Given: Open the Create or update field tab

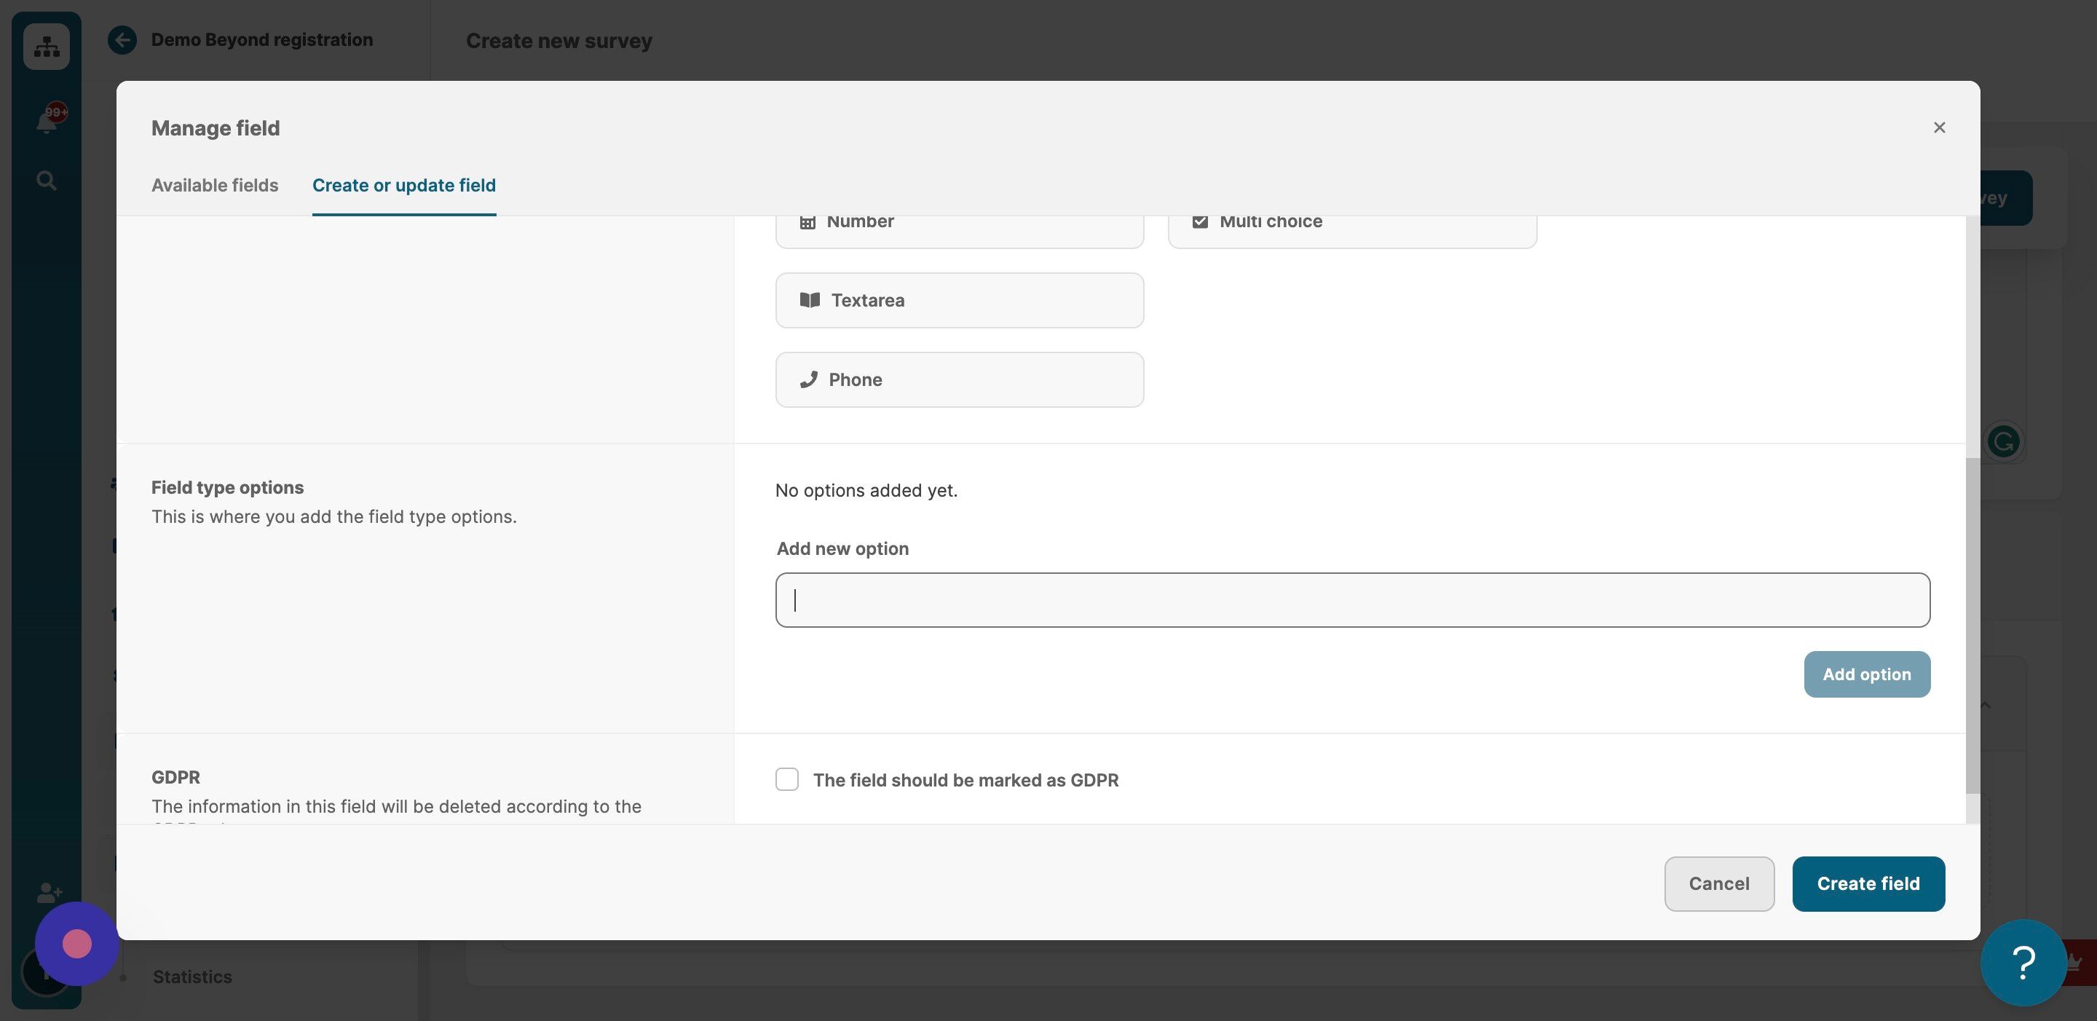Looking at the screenshot, I should [404, 186].
